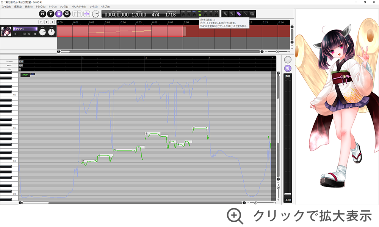
Task: Toggle the VIF vibrato frequency button
Action: pyautogui.click(x=211, y=14)
